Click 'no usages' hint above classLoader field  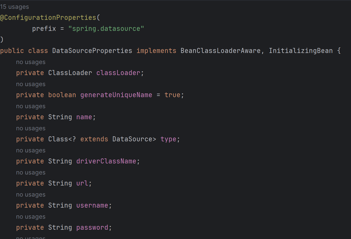31,62
